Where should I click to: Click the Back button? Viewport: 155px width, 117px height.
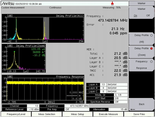pos(142,105)
